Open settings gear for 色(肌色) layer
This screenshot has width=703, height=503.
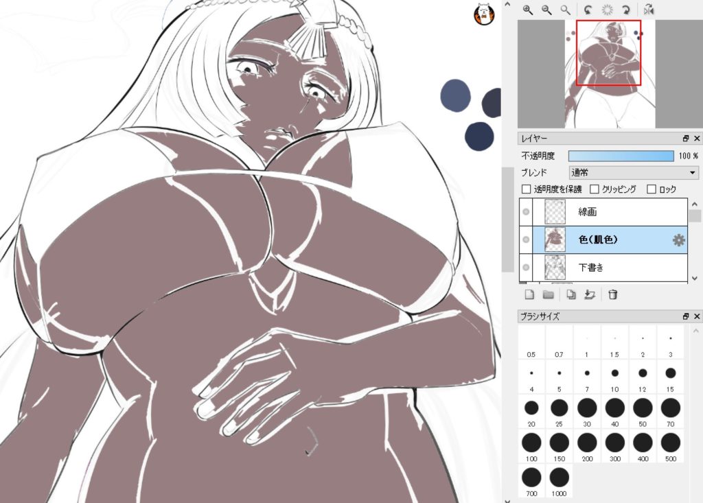pos(678,239)
